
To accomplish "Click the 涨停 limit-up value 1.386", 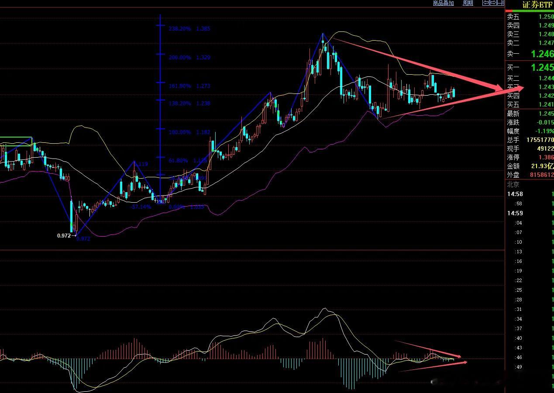I will 546,157.
